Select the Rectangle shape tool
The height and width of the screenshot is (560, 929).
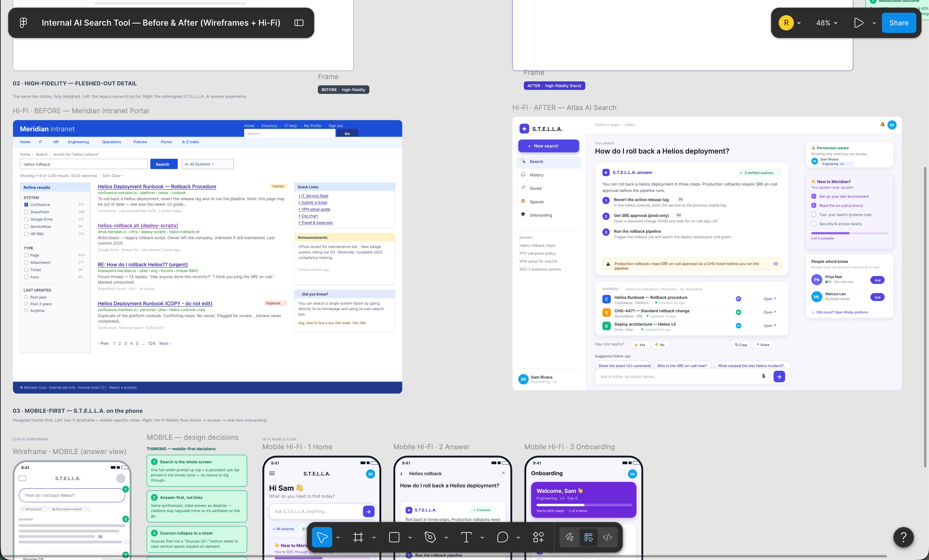[394, 537]
